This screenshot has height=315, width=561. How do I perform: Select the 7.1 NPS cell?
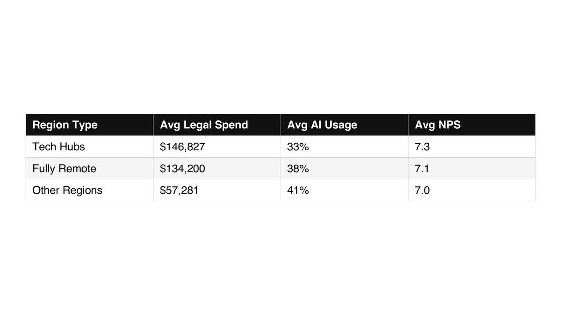tap(472, 168)
